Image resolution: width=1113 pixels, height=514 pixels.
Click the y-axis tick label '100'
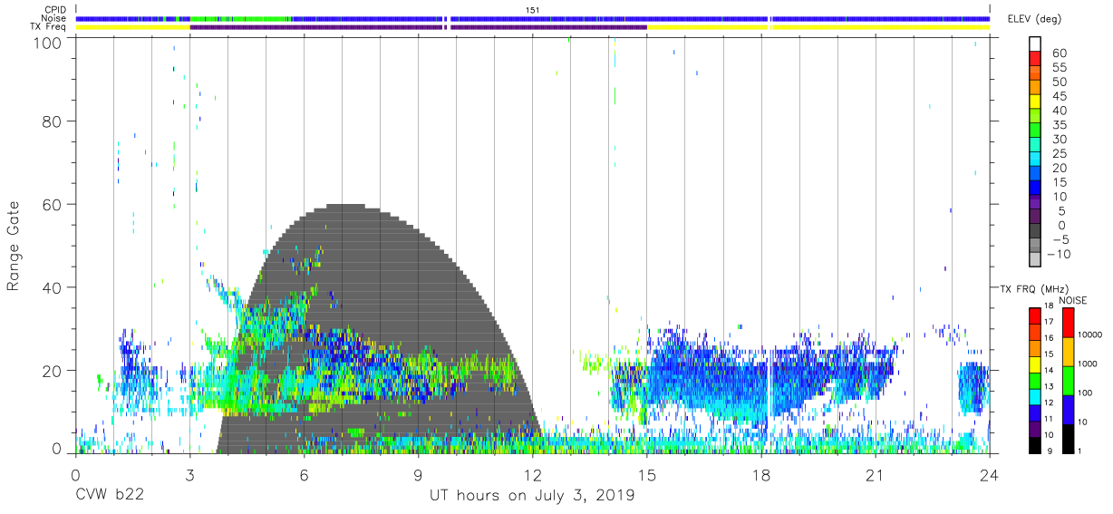[48, 42]
